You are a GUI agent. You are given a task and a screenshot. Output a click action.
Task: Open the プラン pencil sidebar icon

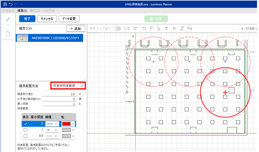(x=9, y=20)
